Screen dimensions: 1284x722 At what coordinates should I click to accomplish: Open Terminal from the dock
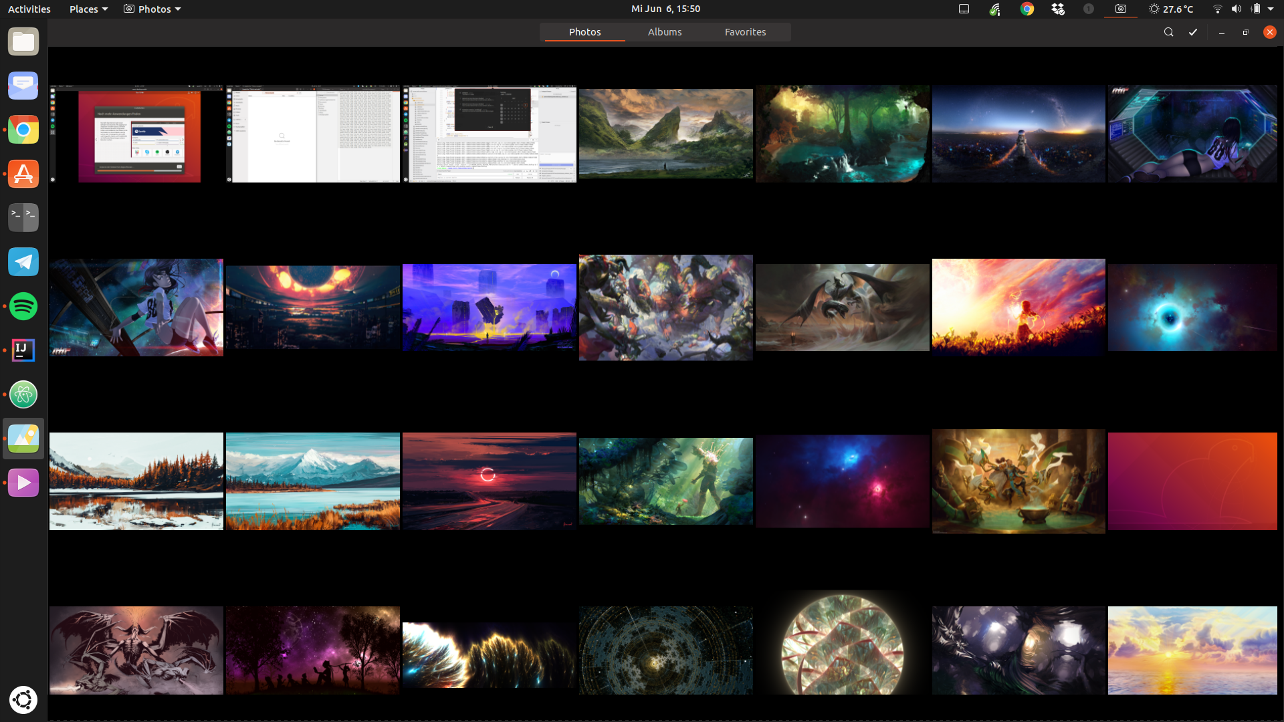23,218
